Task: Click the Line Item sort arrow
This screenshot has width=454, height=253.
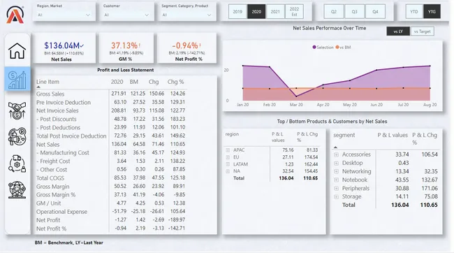Action: click(x=38, y=87)
